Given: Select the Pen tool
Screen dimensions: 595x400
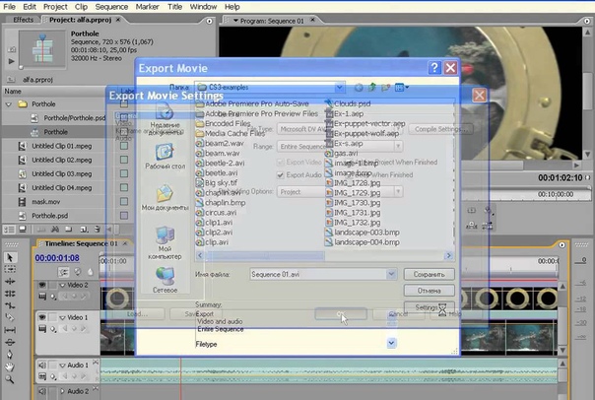Looking at the screenshot, I should [10, 355].
